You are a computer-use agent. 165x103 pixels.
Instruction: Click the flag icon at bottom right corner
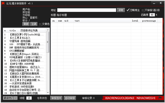click(x=160, y=98)
